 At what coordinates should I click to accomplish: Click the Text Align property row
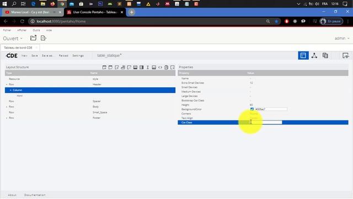[263, 118]
